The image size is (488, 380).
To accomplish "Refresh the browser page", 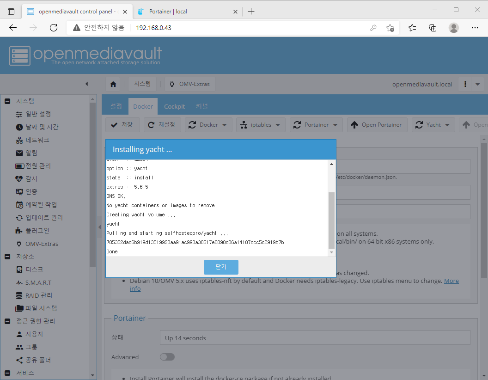I will (54, 28).
